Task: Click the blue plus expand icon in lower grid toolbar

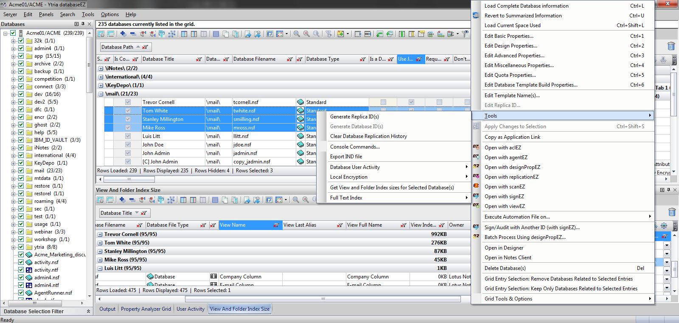Action: (x=122, y=200)
